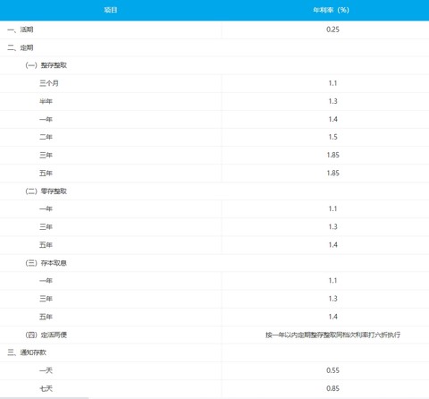Click the horizontal scrollbar at the bottom
The height and width of the screenshot is (399, 429).
45,398
